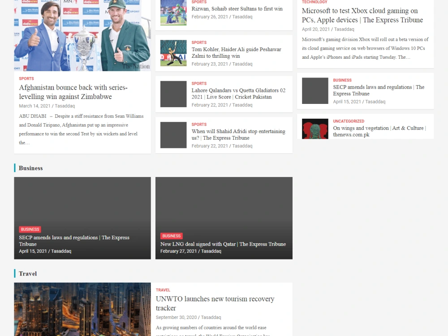Open the Tasaddaq author link on the Xbox article
Image resolution: width=448 pixels, height=336 pixels.
click(344, 29)
